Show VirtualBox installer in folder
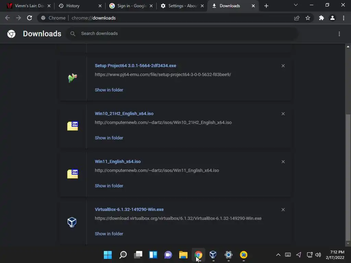This screenshot has height=263, width=351. (x=109, y=234)
